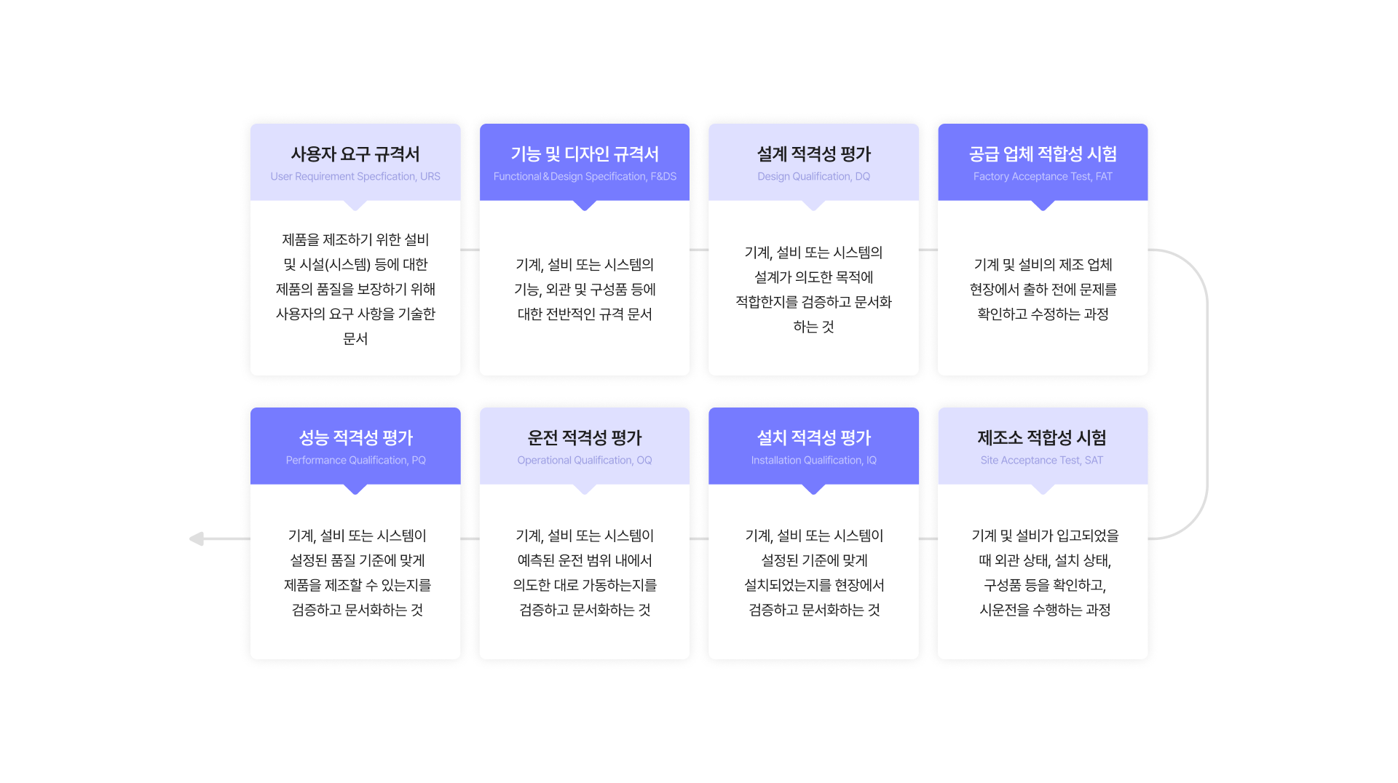The image size is (1398, 783).
Task: Click the 설계 적격성 평가 heading
Action: point(813,154)
